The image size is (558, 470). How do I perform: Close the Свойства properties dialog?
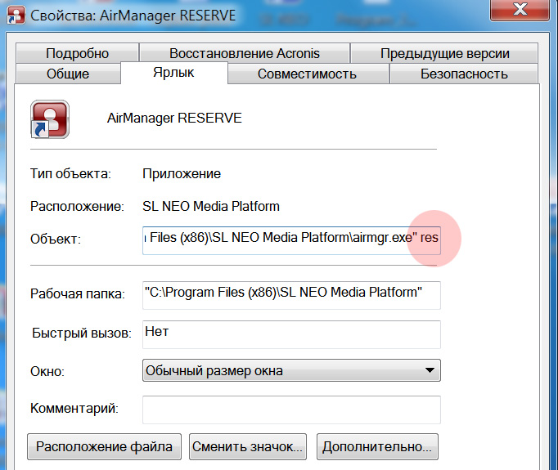[520, 9]
